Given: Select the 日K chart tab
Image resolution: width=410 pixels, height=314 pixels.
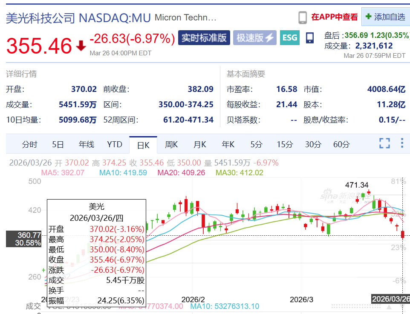Looking at the screenshot, I should click(x=143, y=145).
